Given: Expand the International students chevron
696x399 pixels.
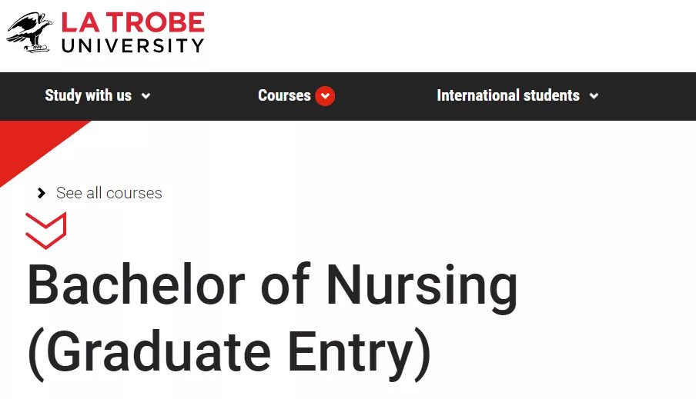Looking at the screenshot, I should point(594,96).
